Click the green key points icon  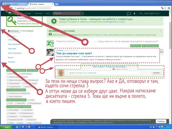pyautogui.click(x=12, y=21)
